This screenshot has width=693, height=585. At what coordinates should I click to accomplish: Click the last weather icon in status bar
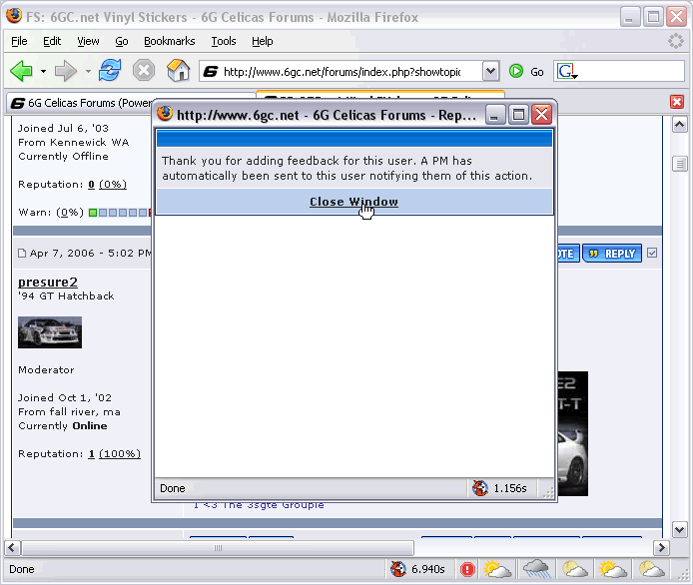(651, 569)
